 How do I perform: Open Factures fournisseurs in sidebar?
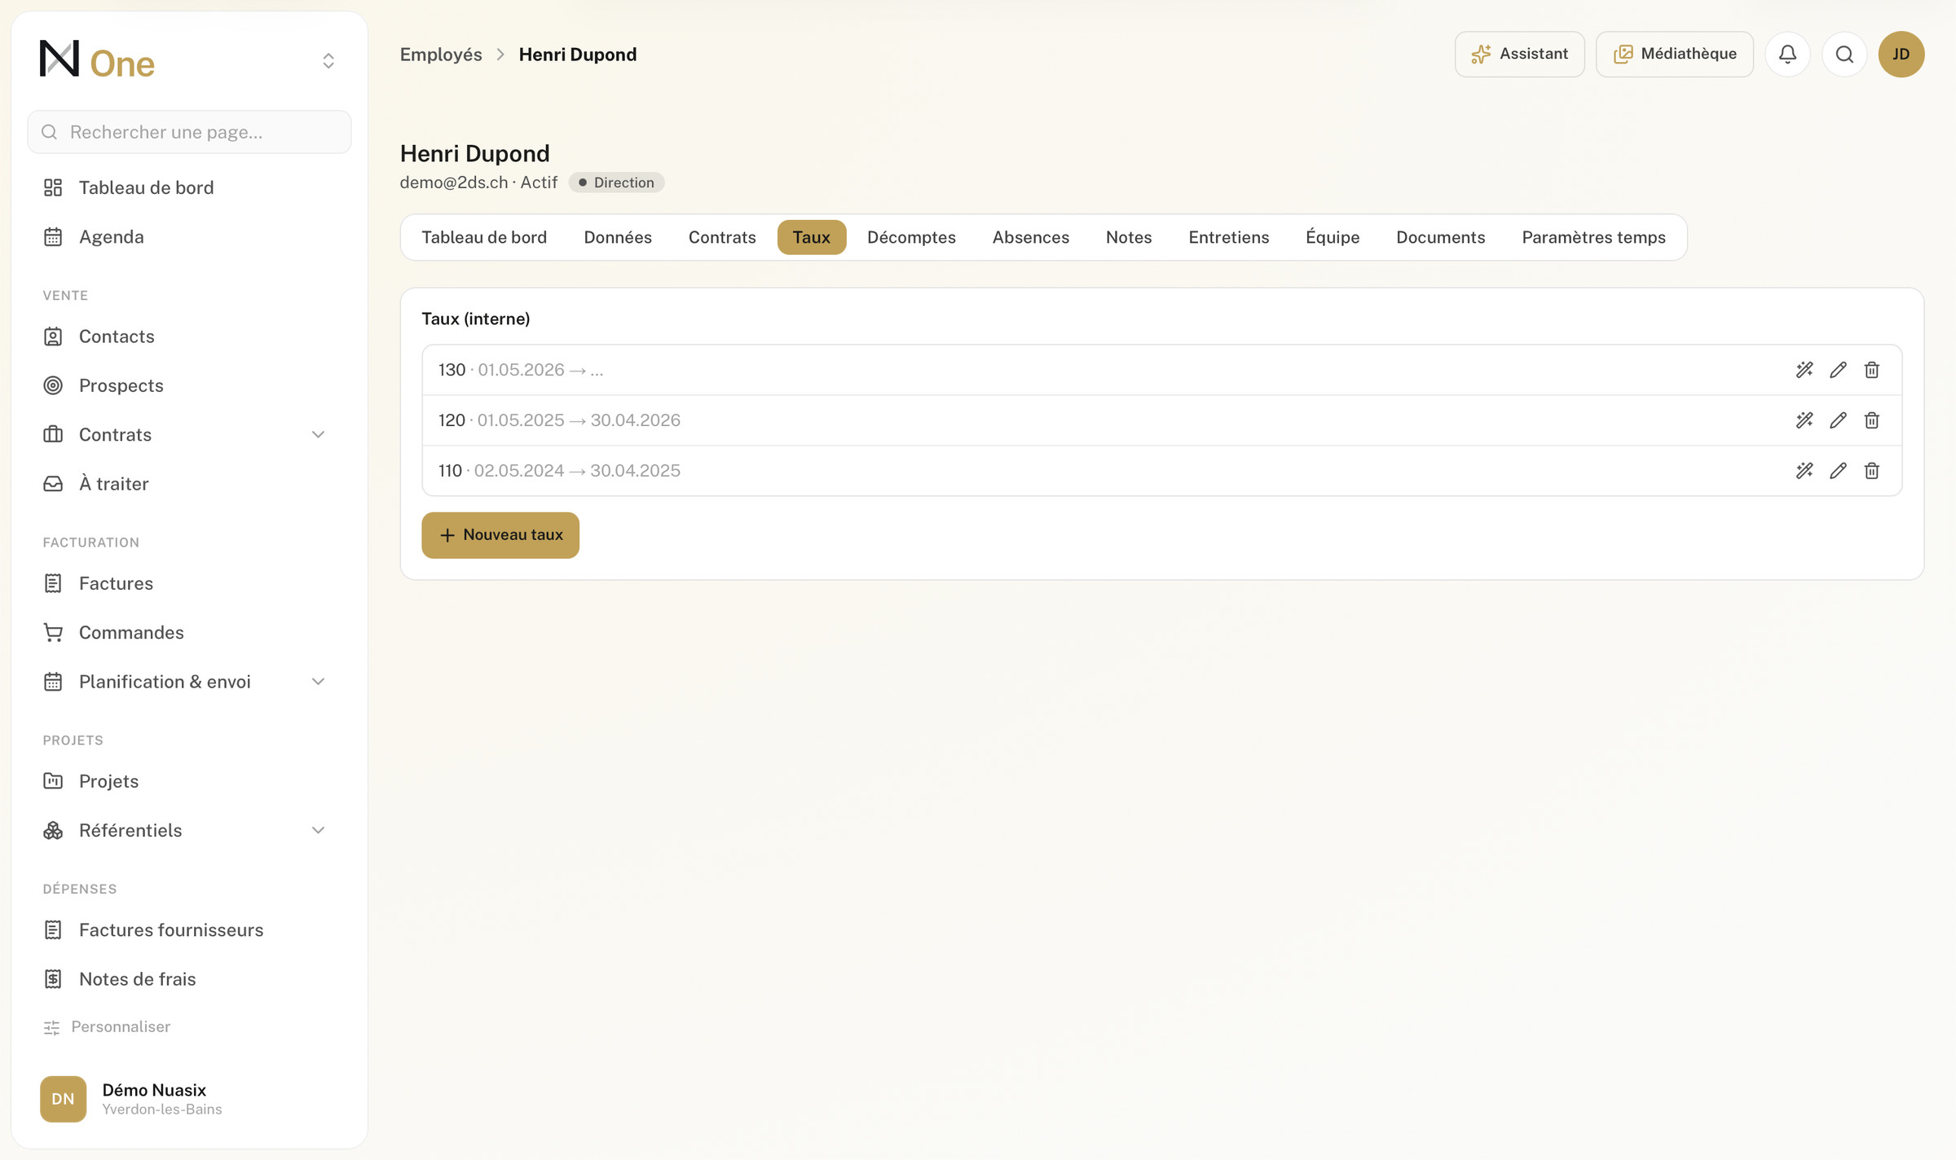[x=189, y=929]
